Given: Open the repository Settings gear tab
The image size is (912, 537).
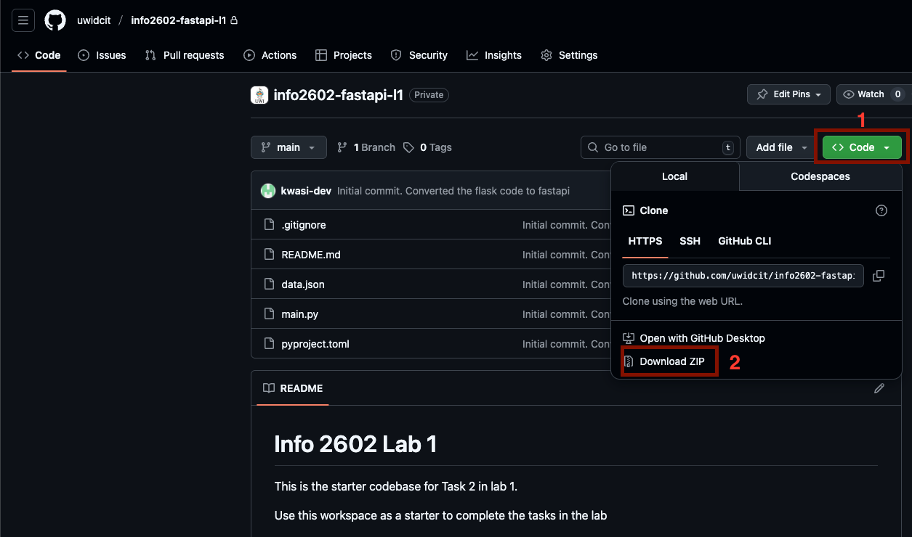Looking at the screenshot, I should [569, 55].
